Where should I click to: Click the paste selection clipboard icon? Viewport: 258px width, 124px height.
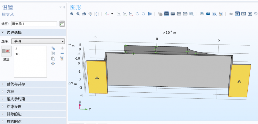53,58
